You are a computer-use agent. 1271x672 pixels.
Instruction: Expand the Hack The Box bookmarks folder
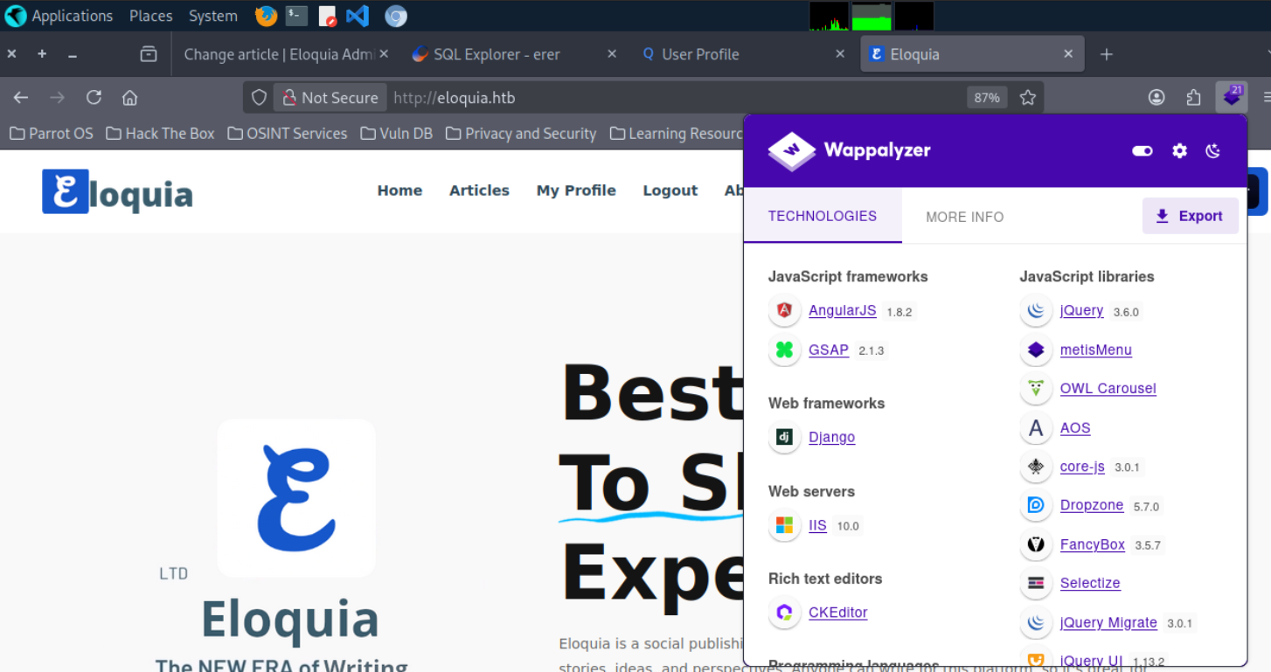160,134
